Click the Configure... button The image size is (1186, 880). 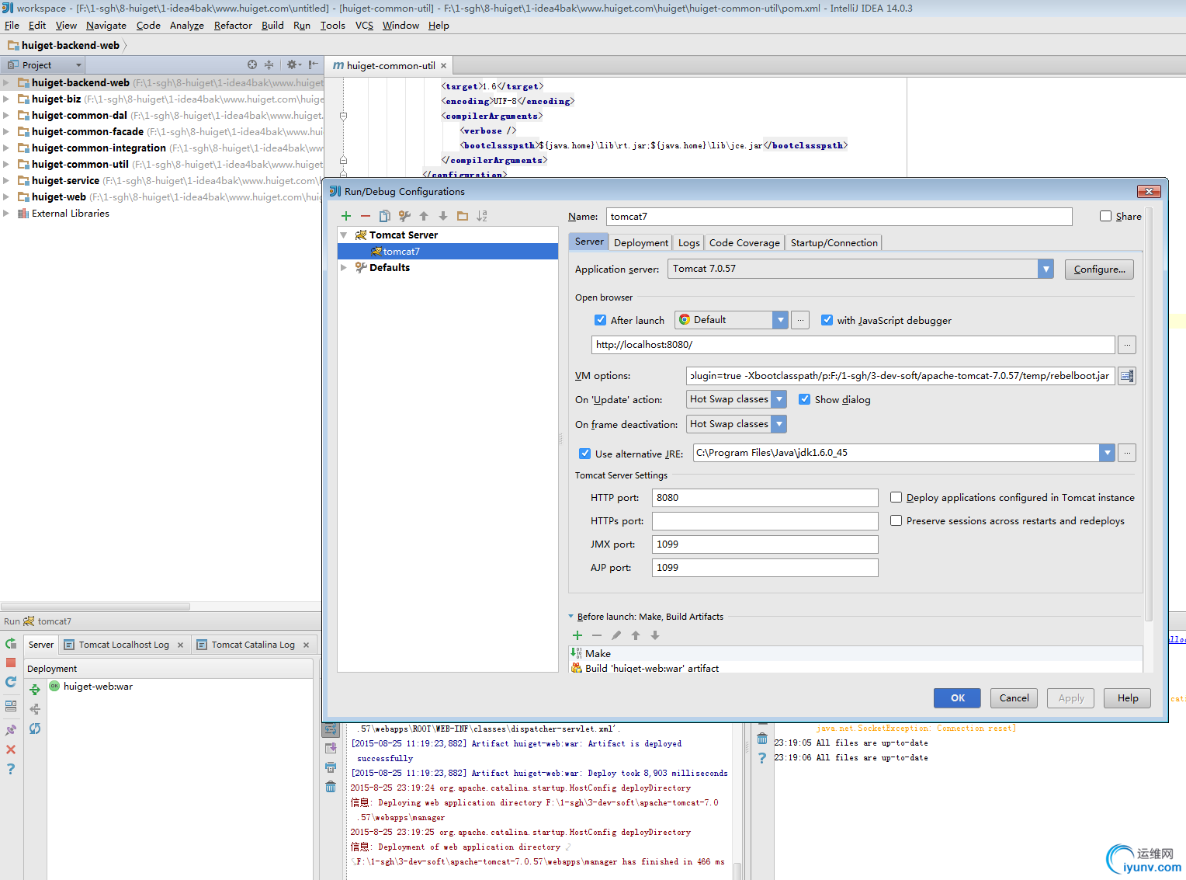pos(1099,270)
